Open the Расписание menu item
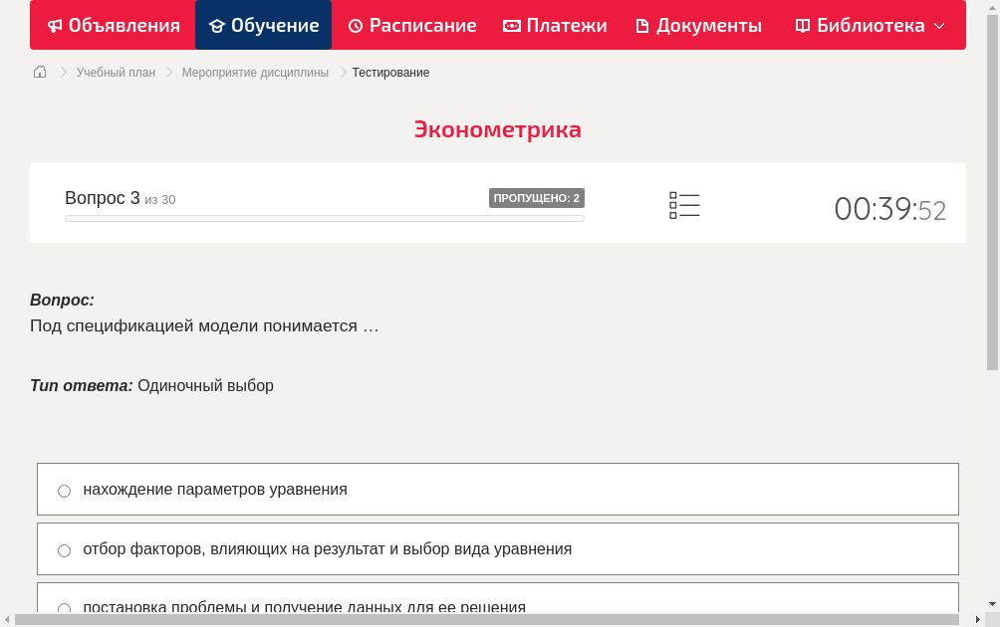This screenshot has width=1000, height=627. [x=411, y=25]
